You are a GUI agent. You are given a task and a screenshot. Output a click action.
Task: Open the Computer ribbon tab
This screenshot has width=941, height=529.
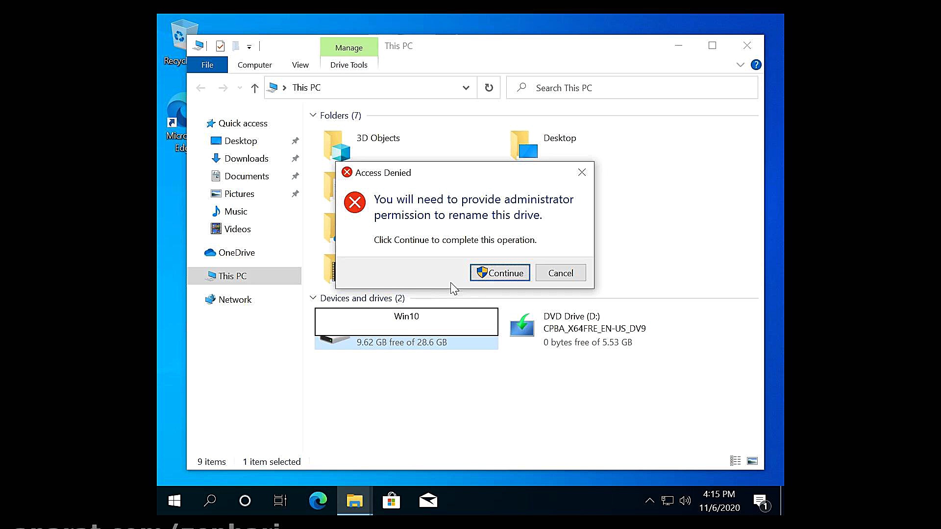(x=254, y=65)
